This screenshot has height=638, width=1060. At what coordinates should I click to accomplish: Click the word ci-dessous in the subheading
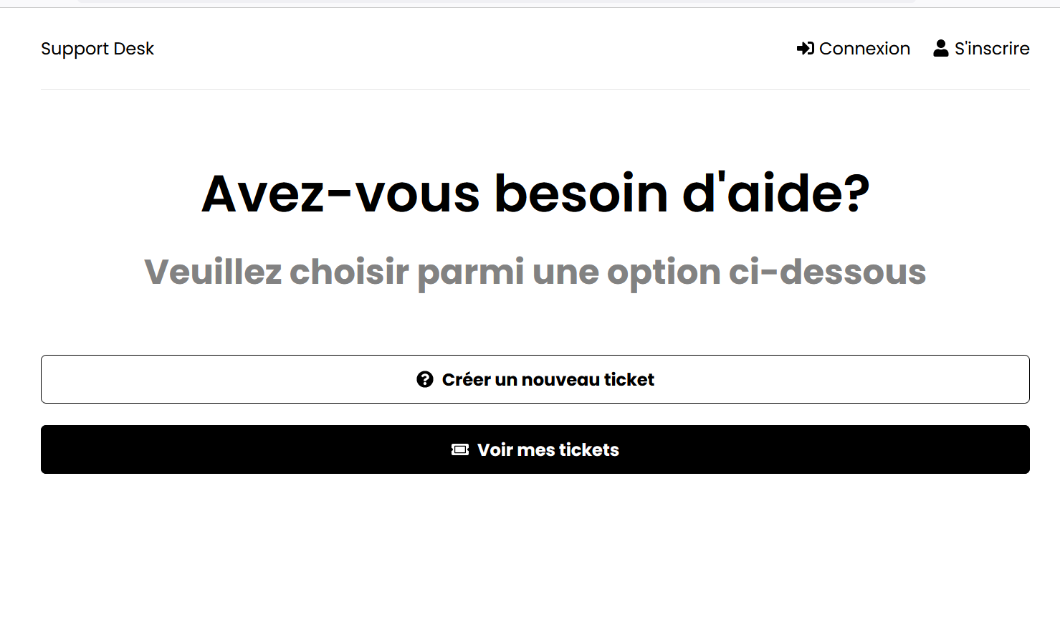tap(828, 272)
